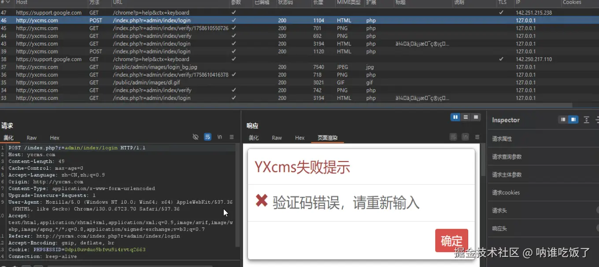Select row 44 GET verify request
Viewport: 599px width, 267px height.
tap(299, 36)
